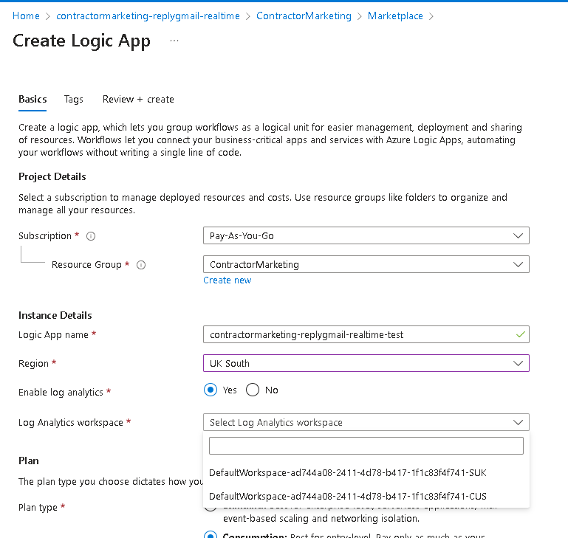
Task: Click the green checkmark in name field
Action: 520,334
